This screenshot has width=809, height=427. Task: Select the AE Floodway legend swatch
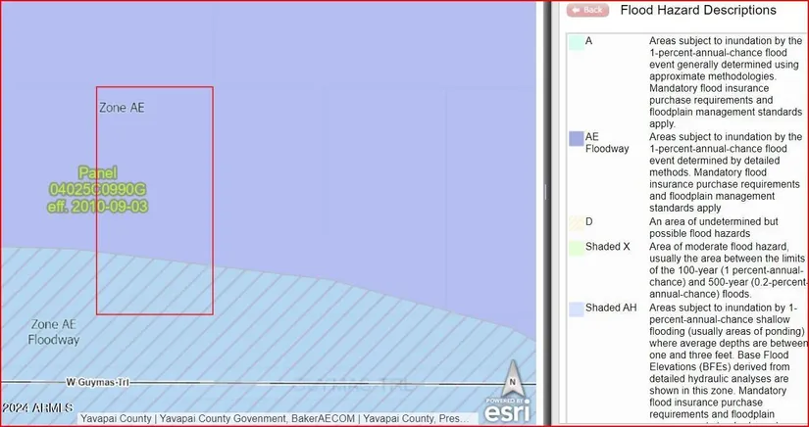(577, 139)
